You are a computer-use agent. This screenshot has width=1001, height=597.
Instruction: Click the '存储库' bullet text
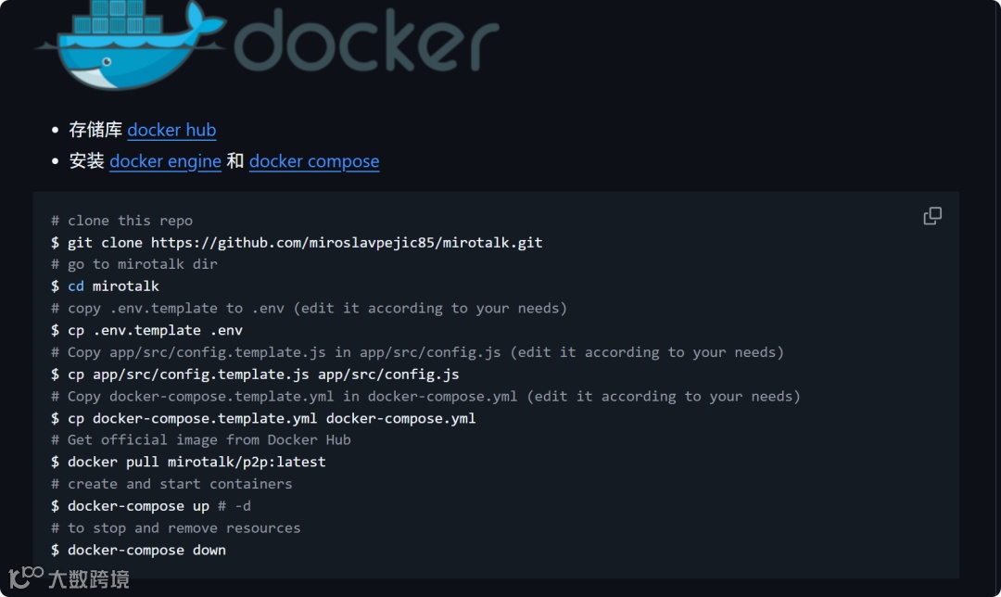(x=95, y=130)
